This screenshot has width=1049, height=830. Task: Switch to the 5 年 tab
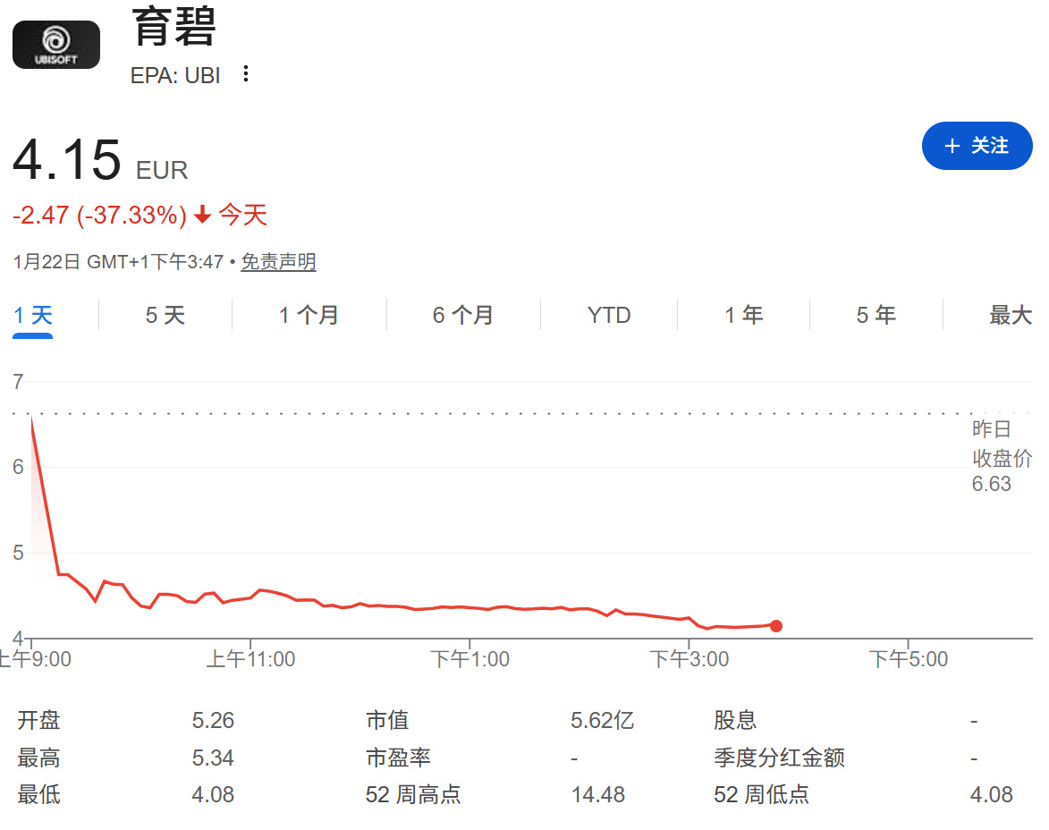point(876,315)
